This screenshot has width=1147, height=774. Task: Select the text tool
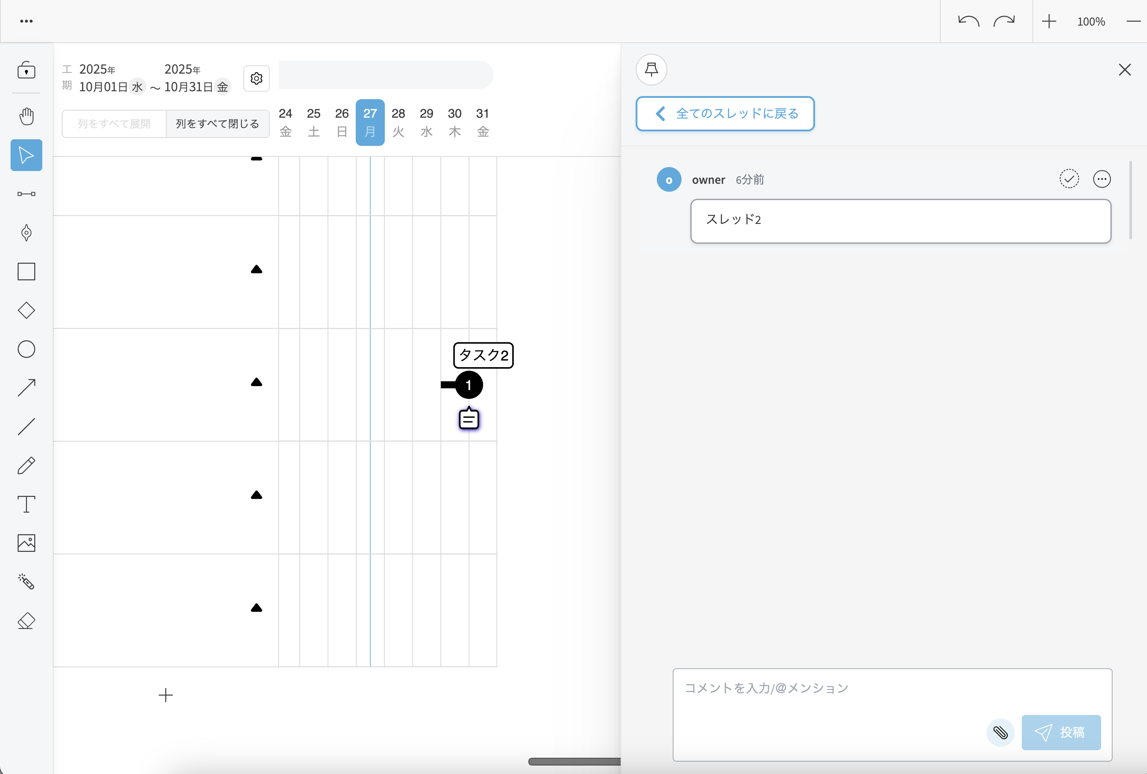coord(26,505)
